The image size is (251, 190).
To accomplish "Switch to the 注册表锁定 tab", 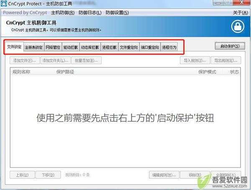I will (33, 47).
